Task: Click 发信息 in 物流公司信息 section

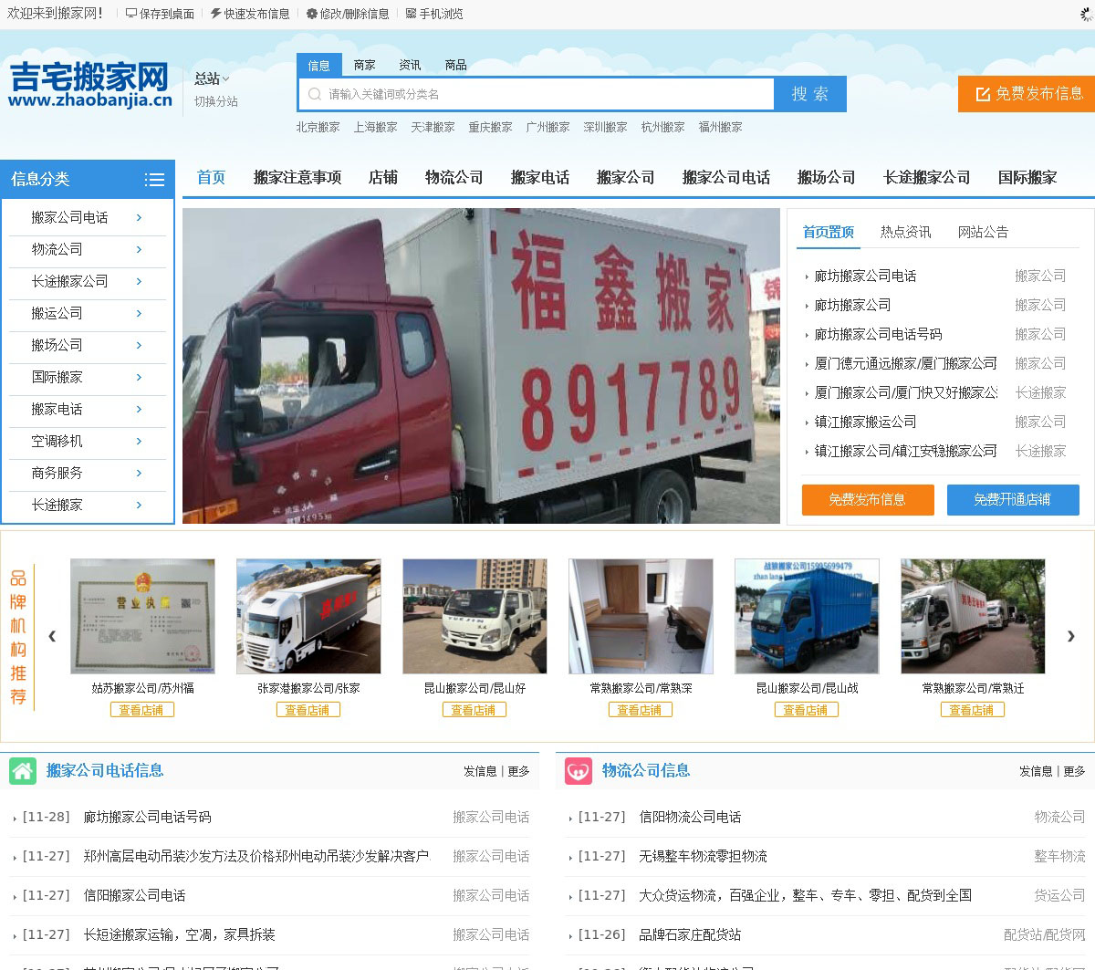Action: [x=1036, y=771]
